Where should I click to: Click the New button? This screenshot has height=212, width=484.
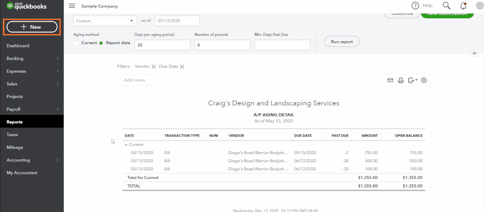[x=31, y=27]
